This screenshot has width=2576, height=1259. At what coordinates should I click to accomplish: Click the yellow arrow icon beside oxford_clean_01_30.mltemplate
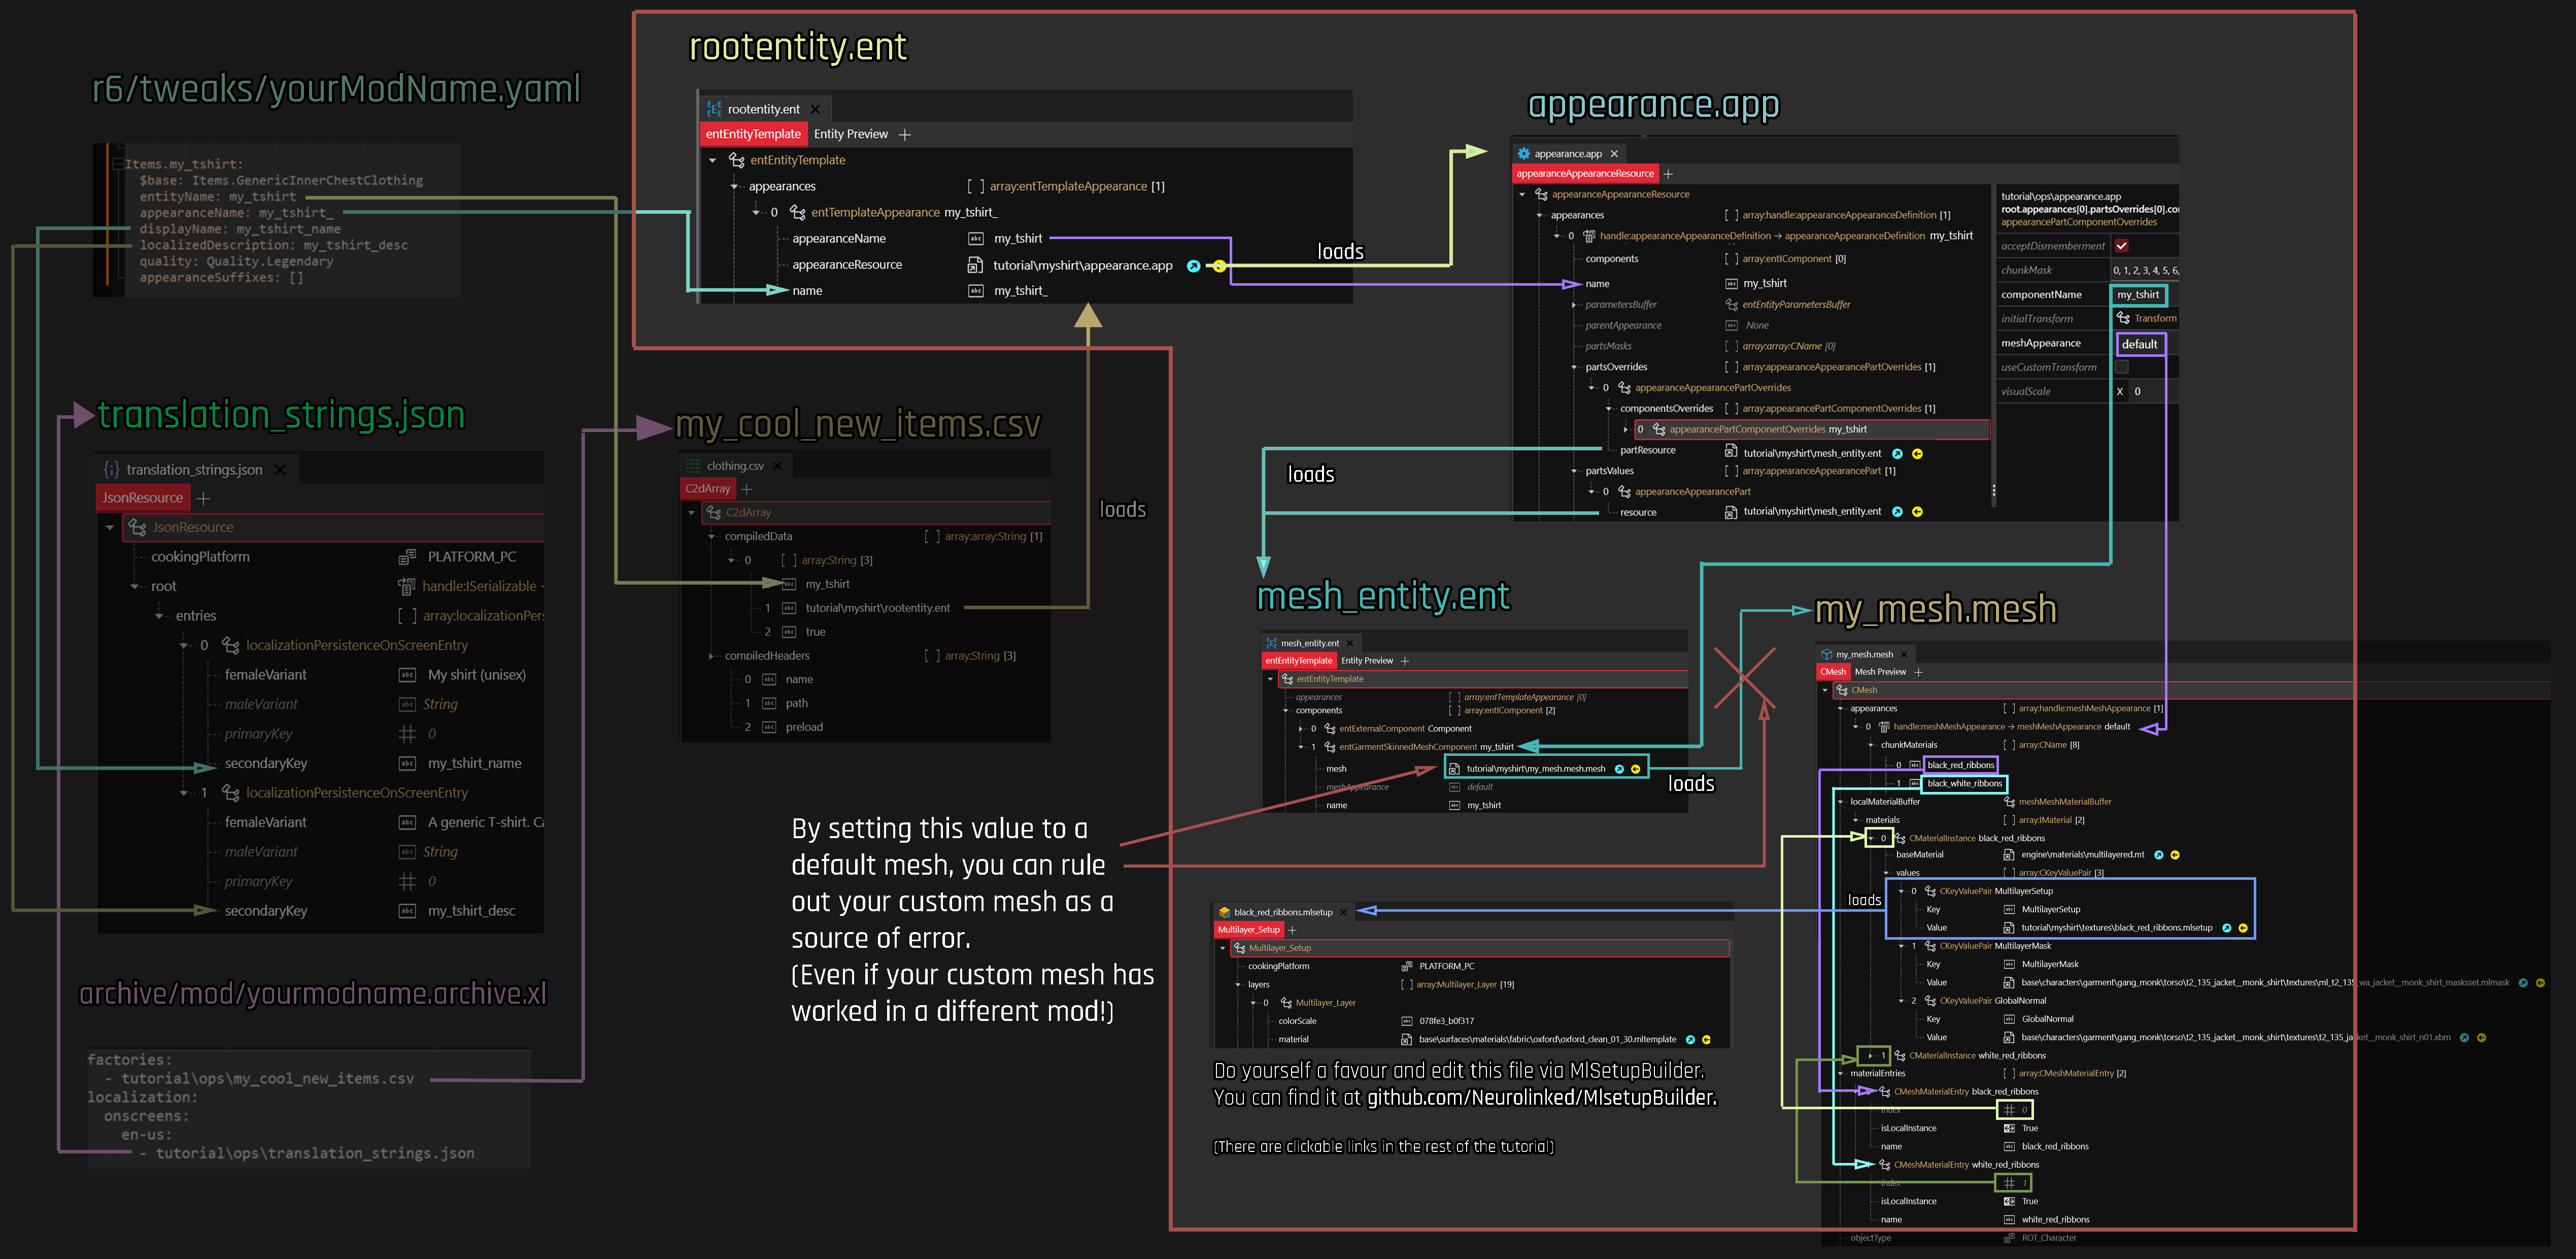pyautogui.click(x=1706, y=1040)
